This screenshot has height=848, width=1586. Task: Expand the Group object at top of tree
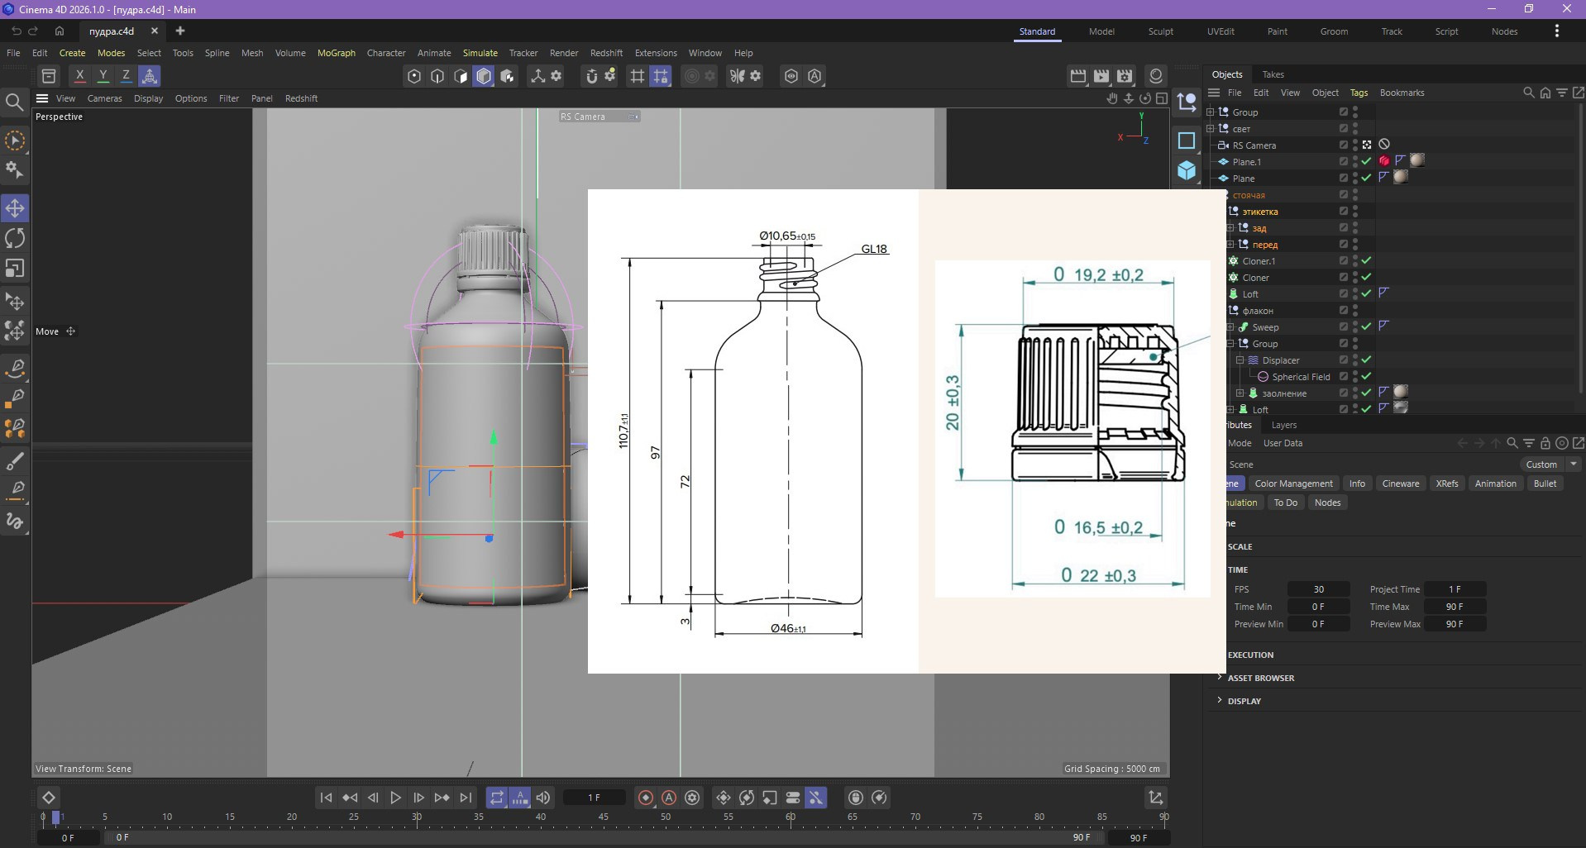click(1211, 112)
